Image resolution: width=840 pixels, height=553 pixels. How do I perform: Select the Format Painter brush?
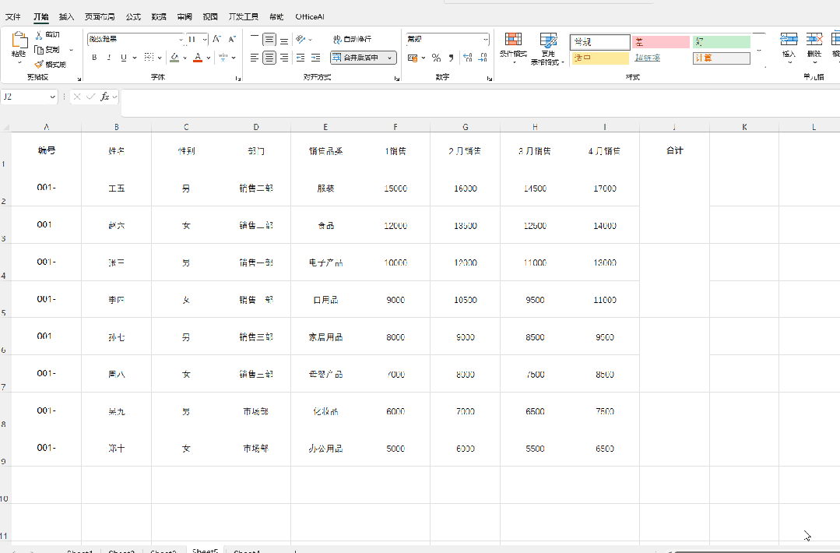coord(39,65)
